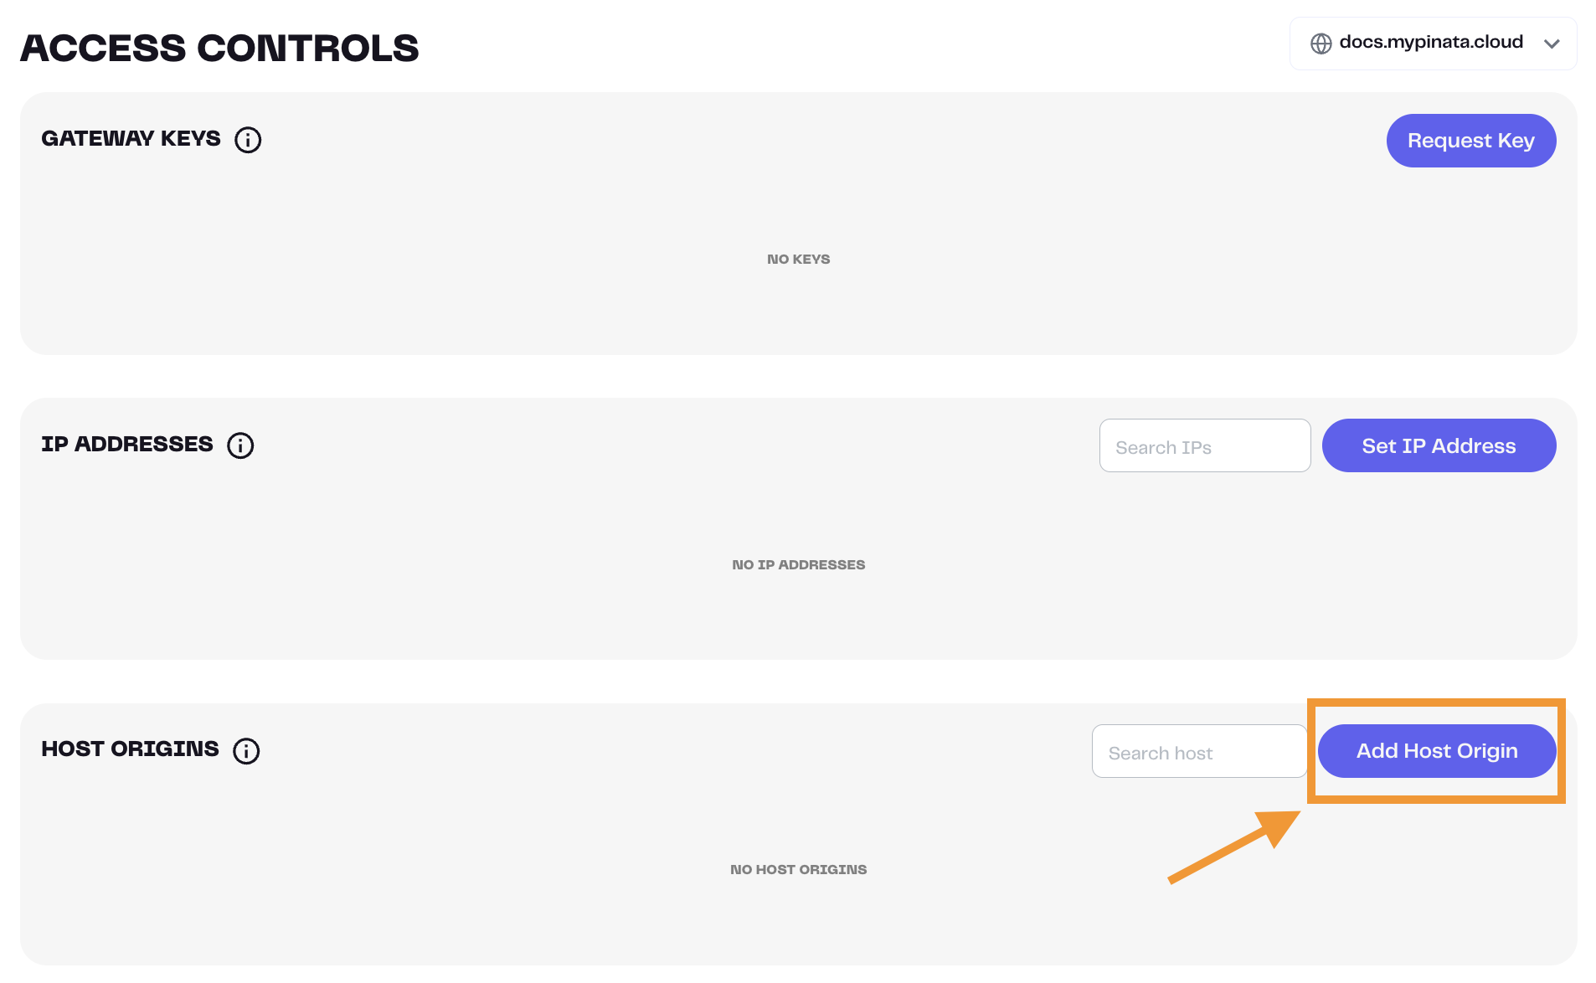The width and height of the screenshot is (1596, 983).
Task: Click the orange arrow annotation
Action: (1233, 847)
